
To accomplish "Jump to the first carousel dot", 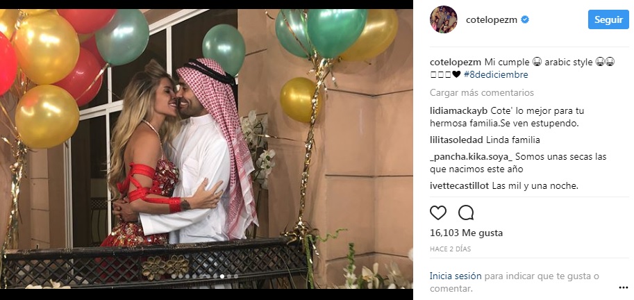I will click(x=174, y=276).
